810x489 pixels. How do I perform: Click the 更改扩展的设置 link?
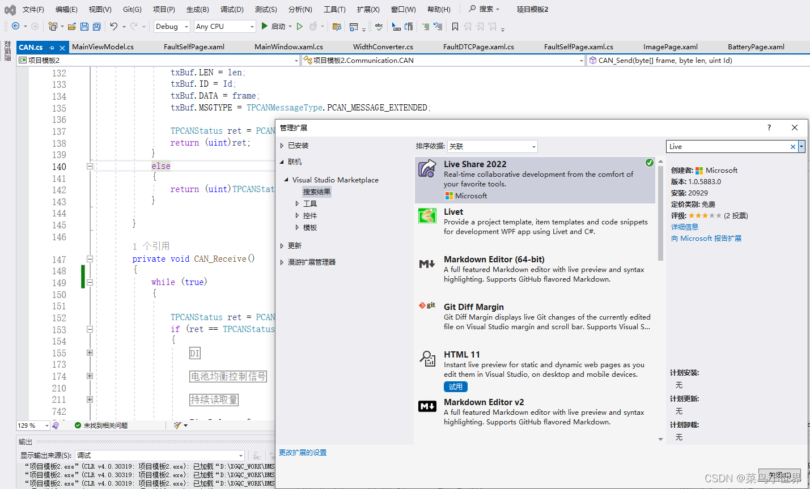[303, 453]
